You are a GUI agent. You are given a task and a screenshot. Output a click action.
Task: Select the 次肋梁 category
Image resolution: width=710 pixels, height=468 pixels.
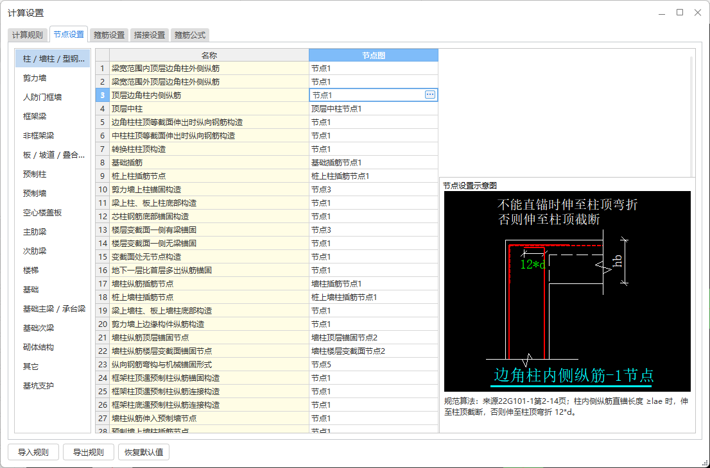tap(53, 251)
